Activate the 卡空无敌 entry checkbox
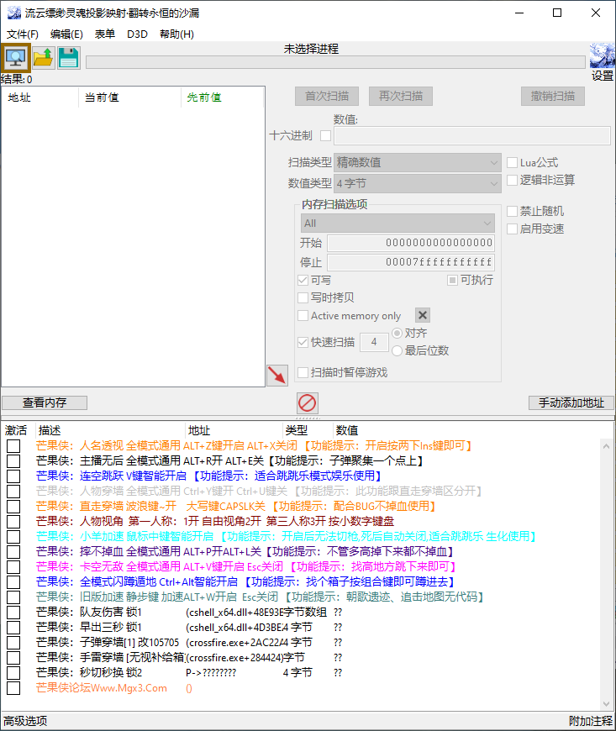Image resolution: width=616 pixels, height=731 pixels. (x=13, y=567)
